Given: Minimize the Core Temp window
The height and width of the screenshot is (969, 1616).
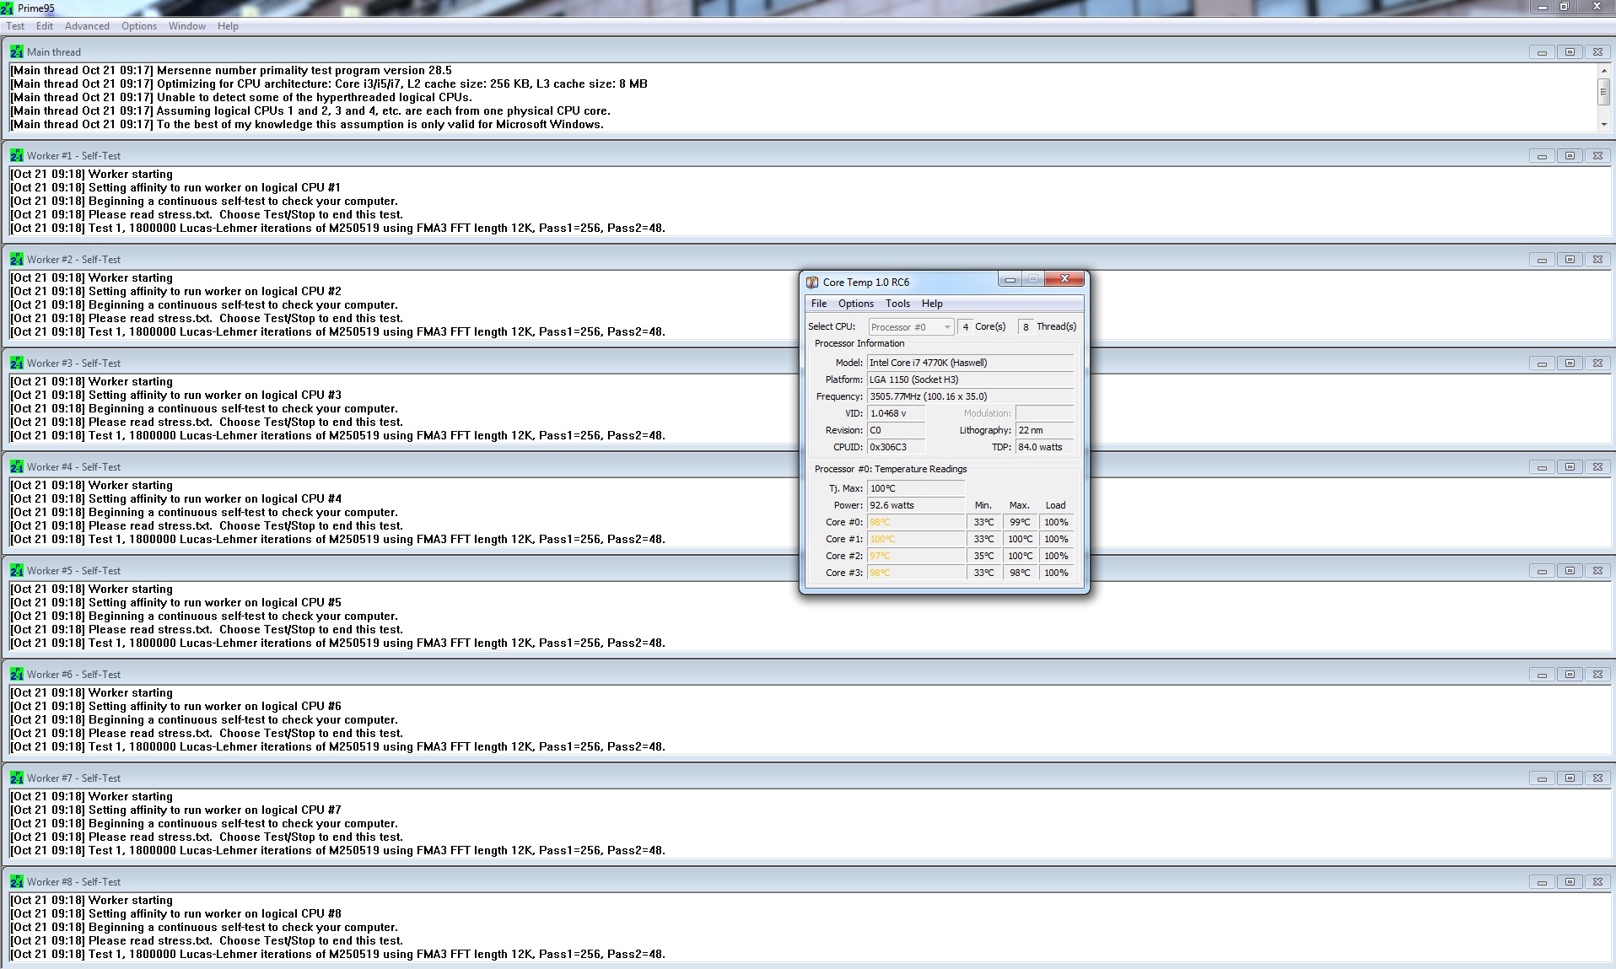Looking at the screenshot, I should click(1010, 279).
